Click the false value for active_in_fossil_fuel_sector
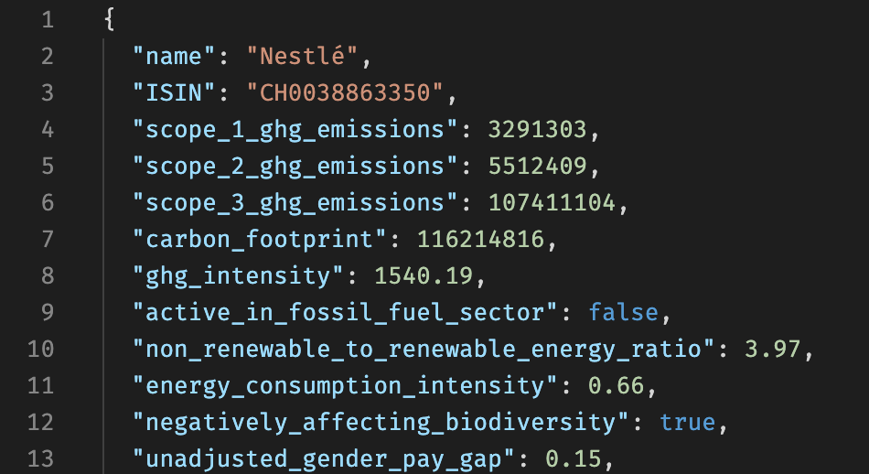Screen dimensions: 869x474 point(623,313)
